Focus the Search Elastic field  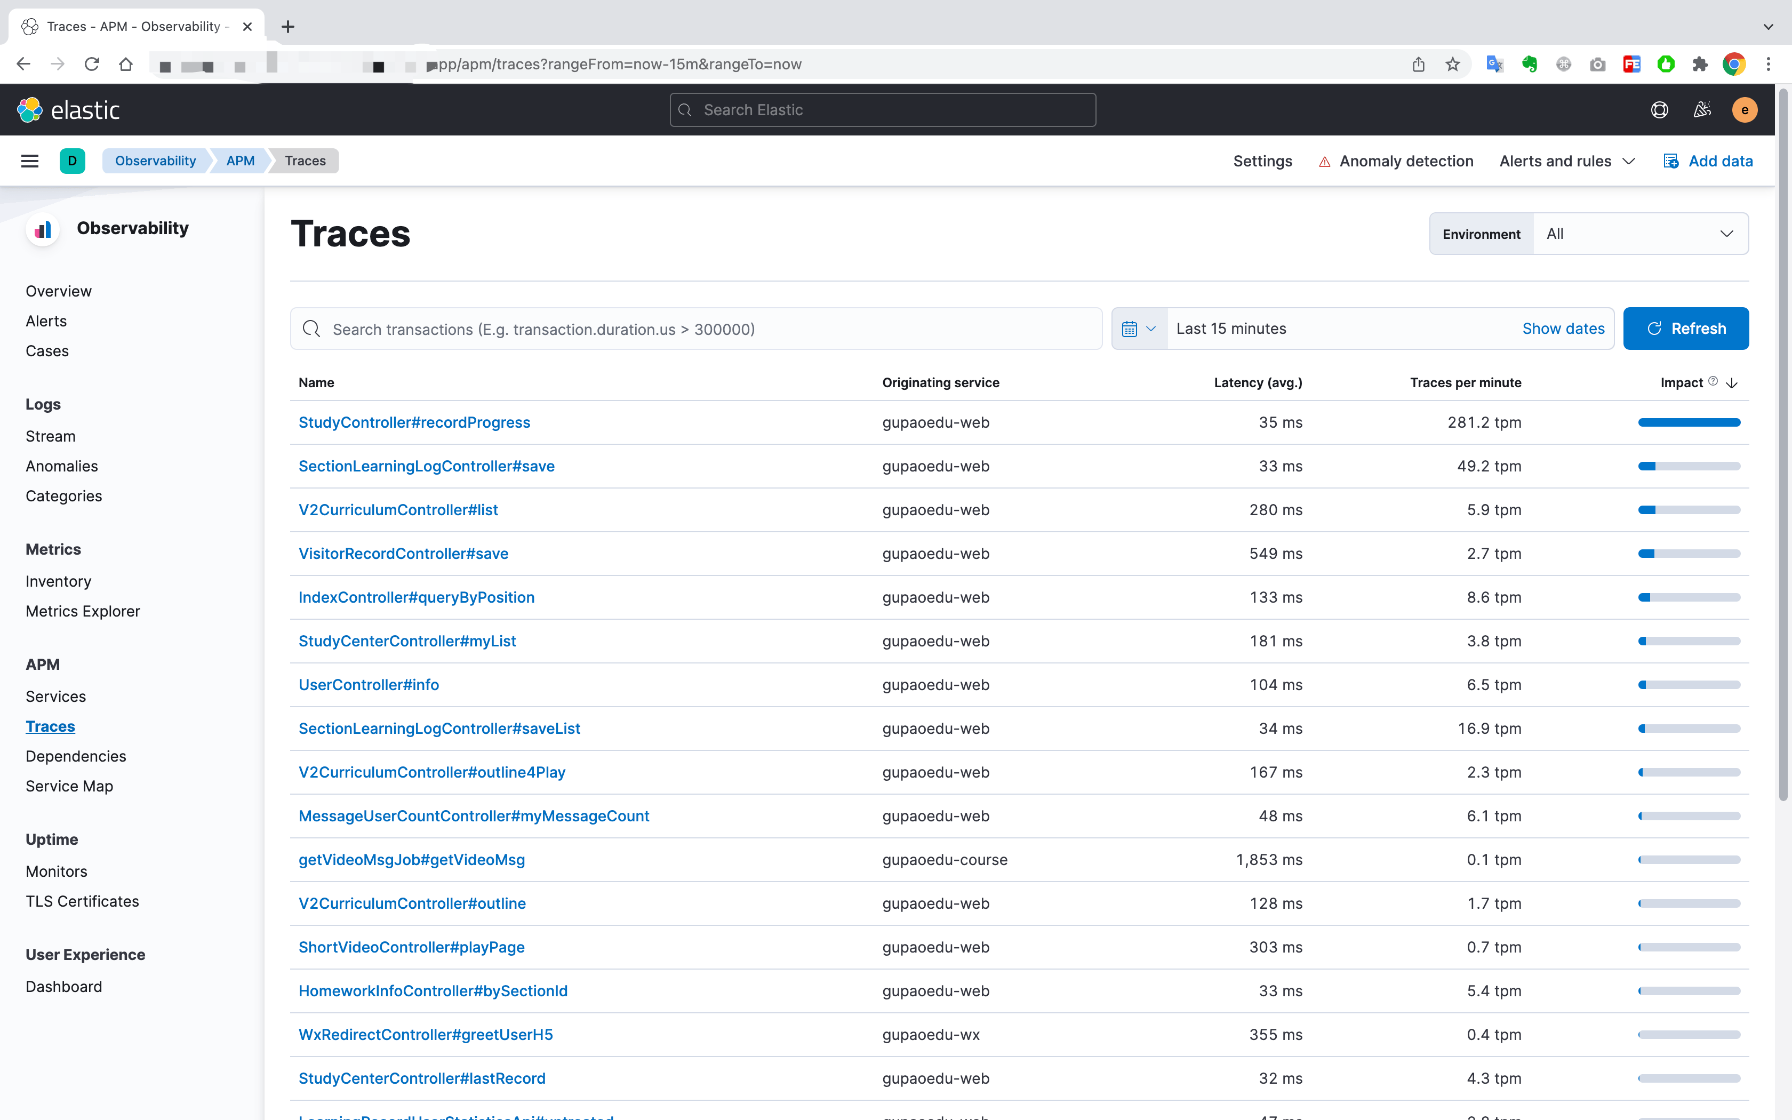coord(883,110)
